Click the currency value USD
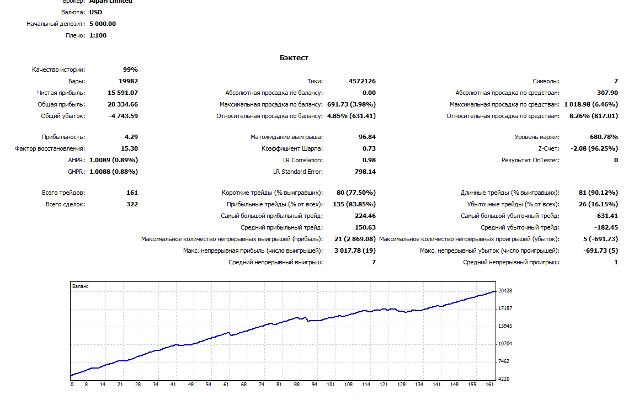The height and width of the screenshot is (405, 639). (96, 12)
